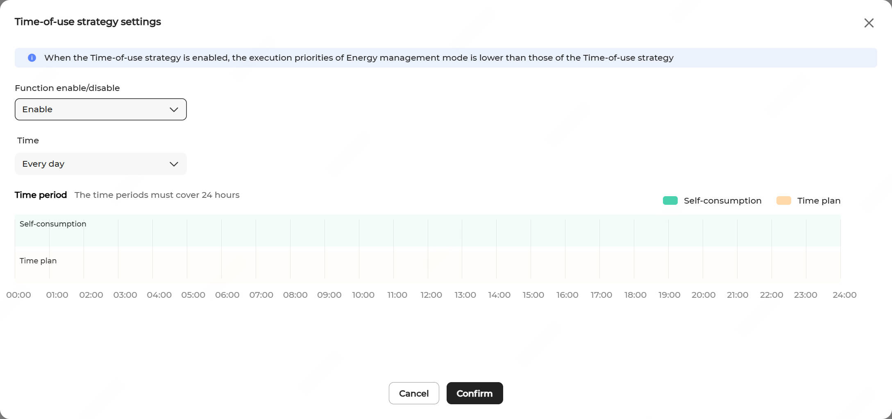
Task: Open the Every day time dropdown
Action: (x=100, y=164)
